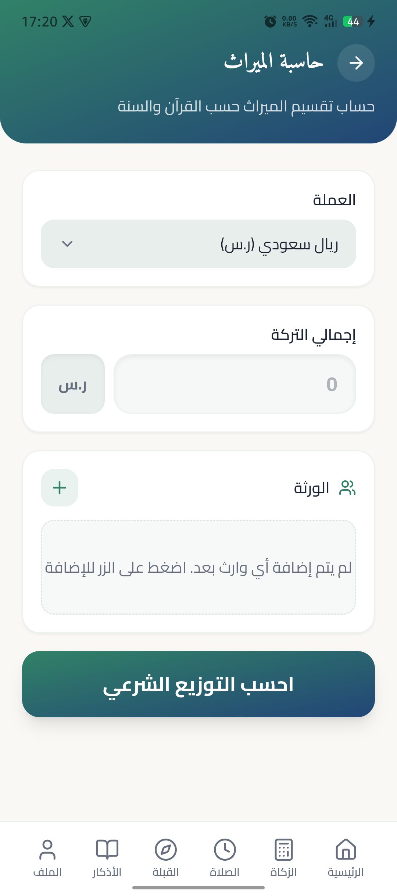Expand the currency dropdown chevron
This screenshot has width=397, height=896.
pos(67,244)
